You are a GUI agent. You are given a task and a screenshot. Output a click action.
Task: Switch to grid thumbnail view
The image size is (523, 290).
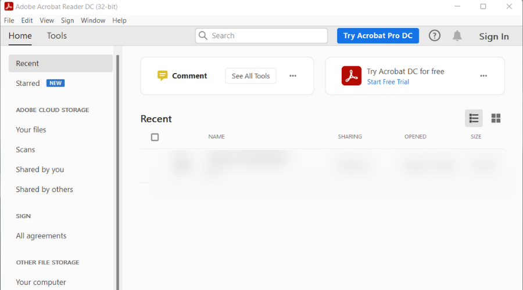(x=496, y=118)
